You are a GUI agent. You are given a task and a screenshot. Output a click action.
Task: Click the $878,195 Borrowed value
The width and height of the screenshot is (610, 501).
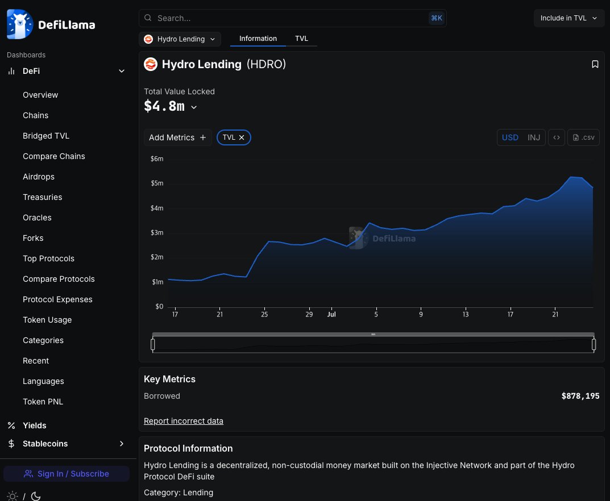tap(580, 396)
